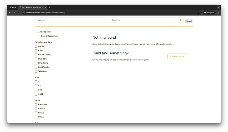This screenshot has width=228, height=132.
Task: Click the browser back arrow
Action: coord(10,13)
